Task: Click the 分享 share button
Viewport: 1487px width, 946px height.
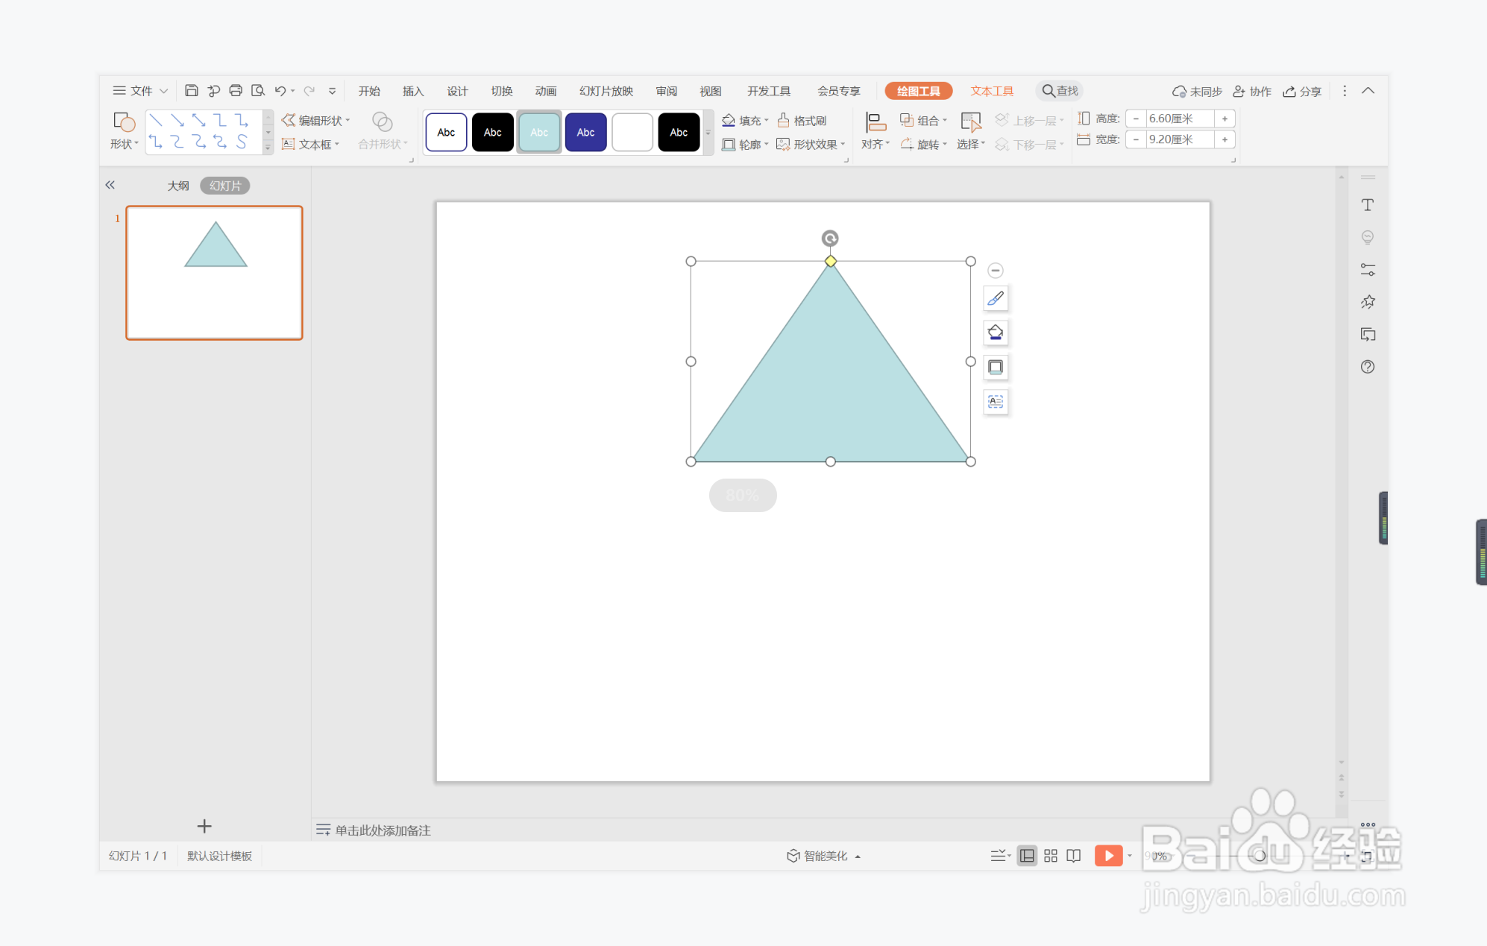Action: (1302, 91)
